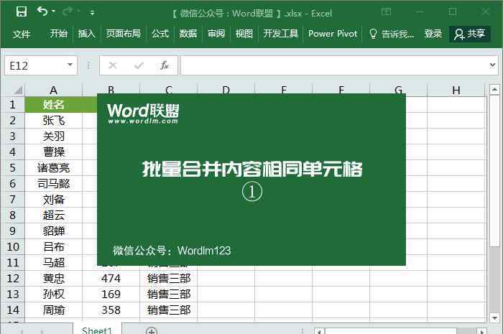
Task: Expand the Name Box dropdown arrow
Action: pos(70,65)
